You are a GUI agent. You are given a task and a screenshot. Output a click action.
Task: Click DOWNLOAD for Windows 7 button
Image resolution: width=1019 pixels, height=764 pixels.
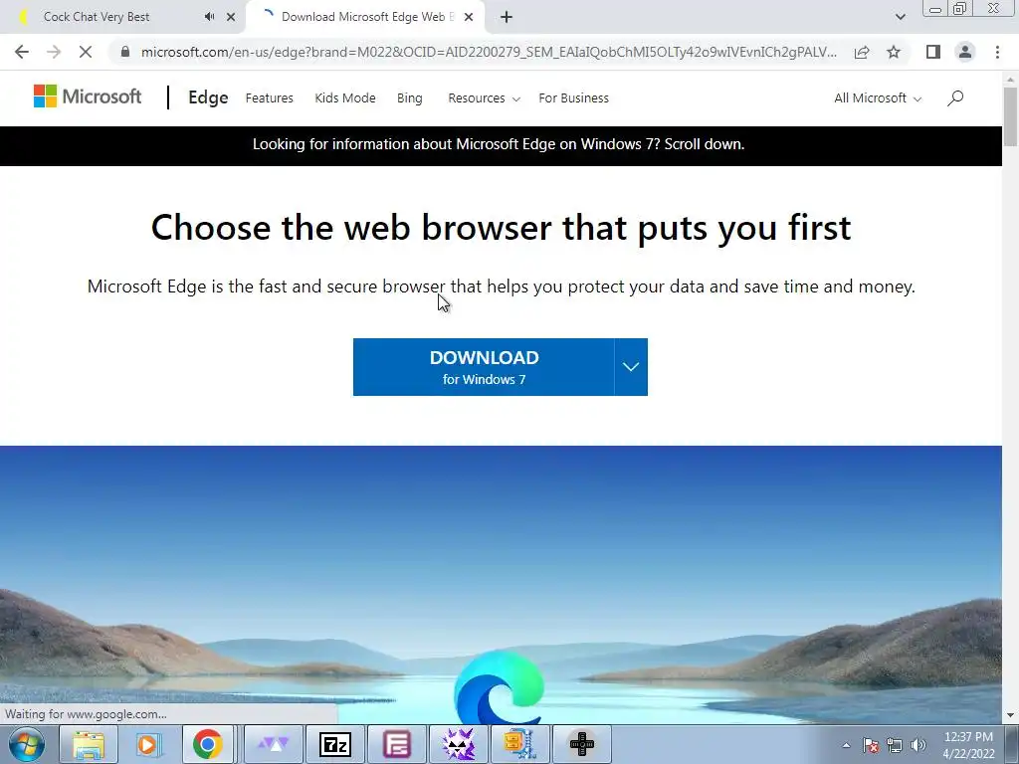pos(484,367)
